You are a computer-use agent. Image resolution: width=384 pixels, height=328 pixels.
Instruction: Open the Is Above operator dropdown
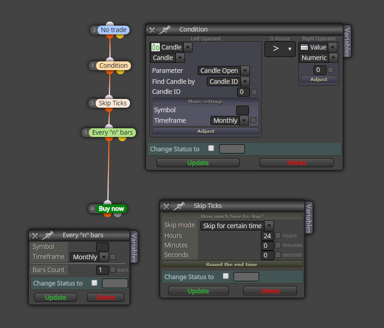pos(280,49)
